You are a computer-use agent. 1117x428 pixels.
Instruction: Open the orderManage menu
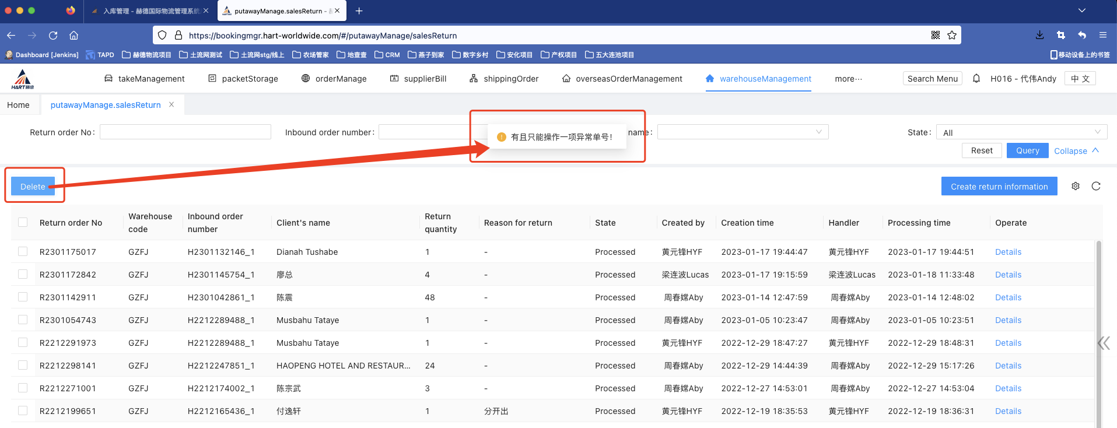coord(334,79)
